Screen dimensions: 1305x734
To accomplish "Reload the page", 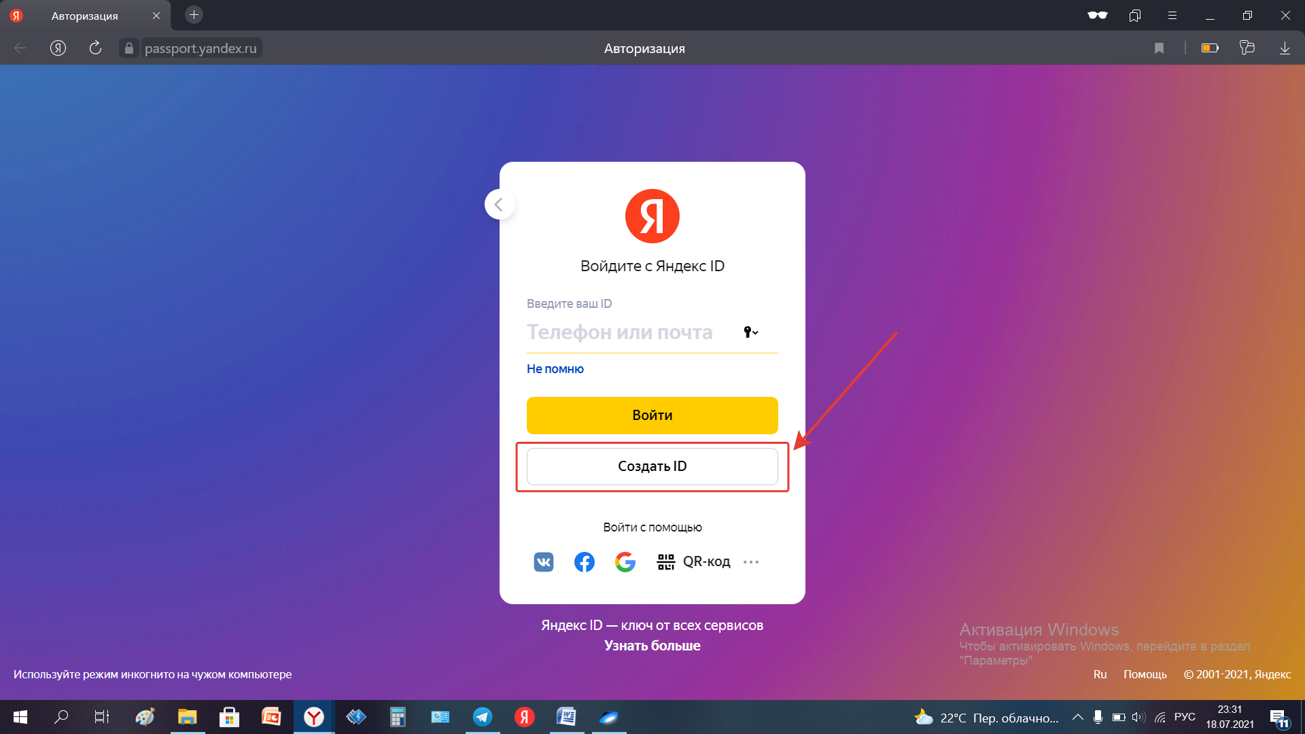I will click(95, 48).
